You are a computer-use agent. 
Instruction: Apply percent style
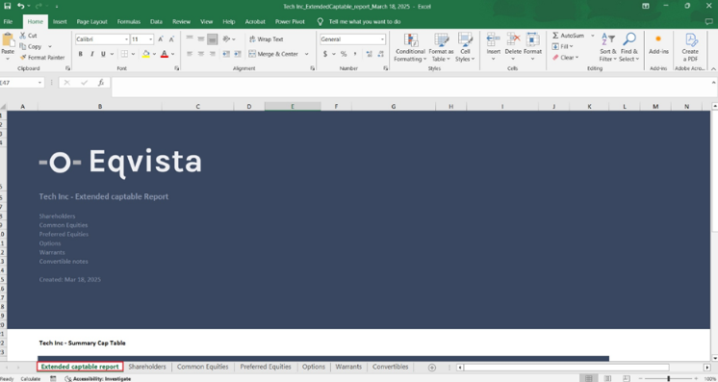(344, 54)
